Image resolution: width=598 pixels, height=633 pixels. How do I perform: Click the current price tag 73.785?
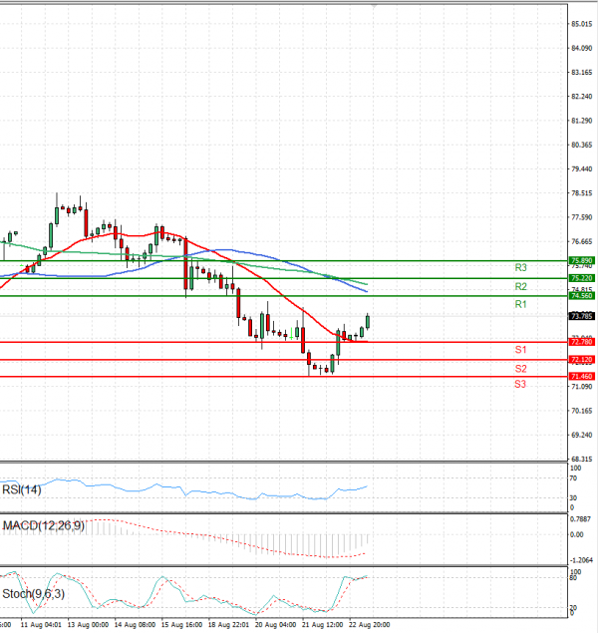tap(581, 316)
